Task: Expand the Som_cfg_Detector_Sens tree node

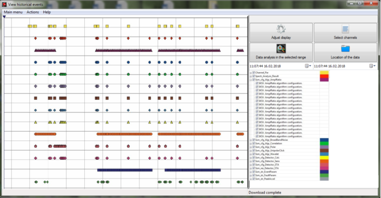Action: [x=251, y=161]
